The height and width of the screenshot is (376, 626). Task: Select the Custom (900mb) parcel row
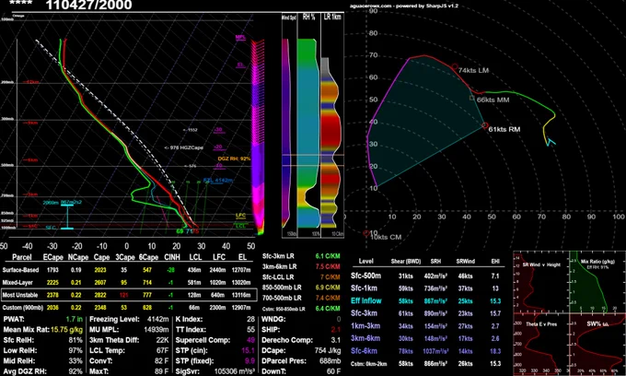click(127, 308)
